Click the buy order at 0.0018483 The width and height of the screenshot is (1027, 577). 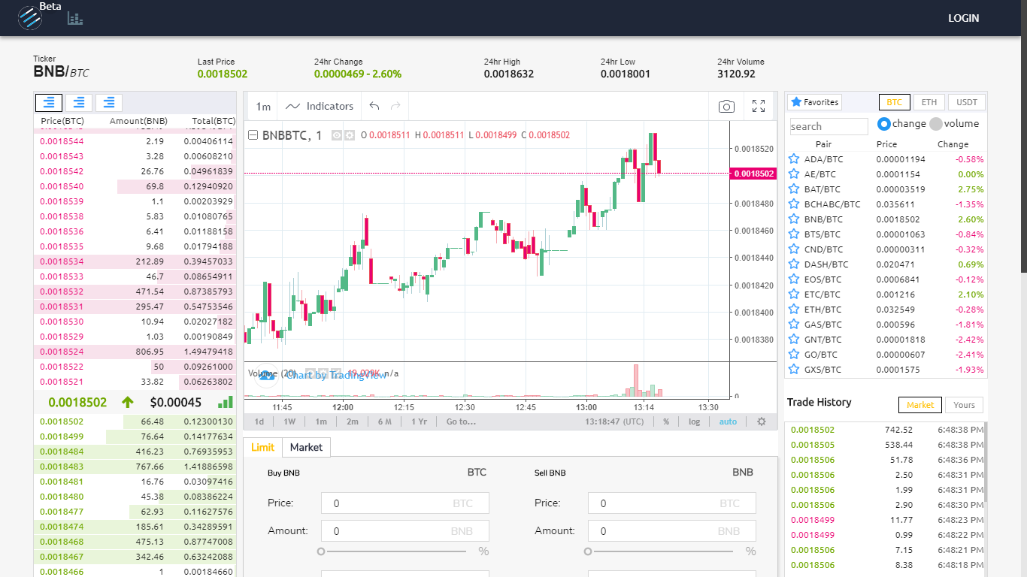(135, 467)
